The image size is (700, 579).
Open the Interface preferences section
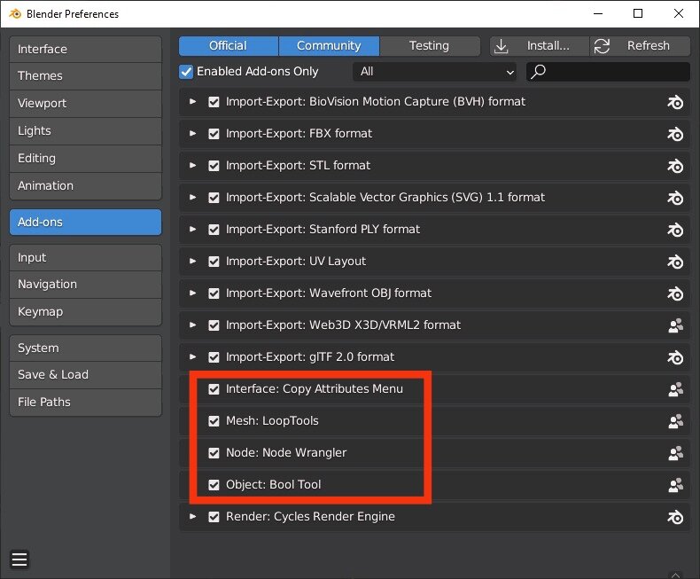coord(85,49)
